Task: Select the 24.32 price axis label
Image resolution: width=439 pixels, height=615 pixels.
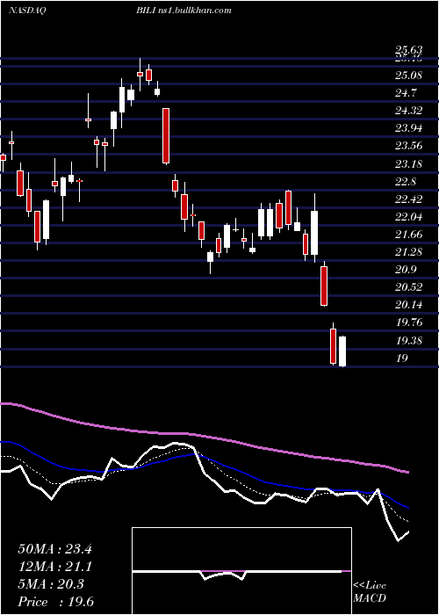Action: [409, 110]
